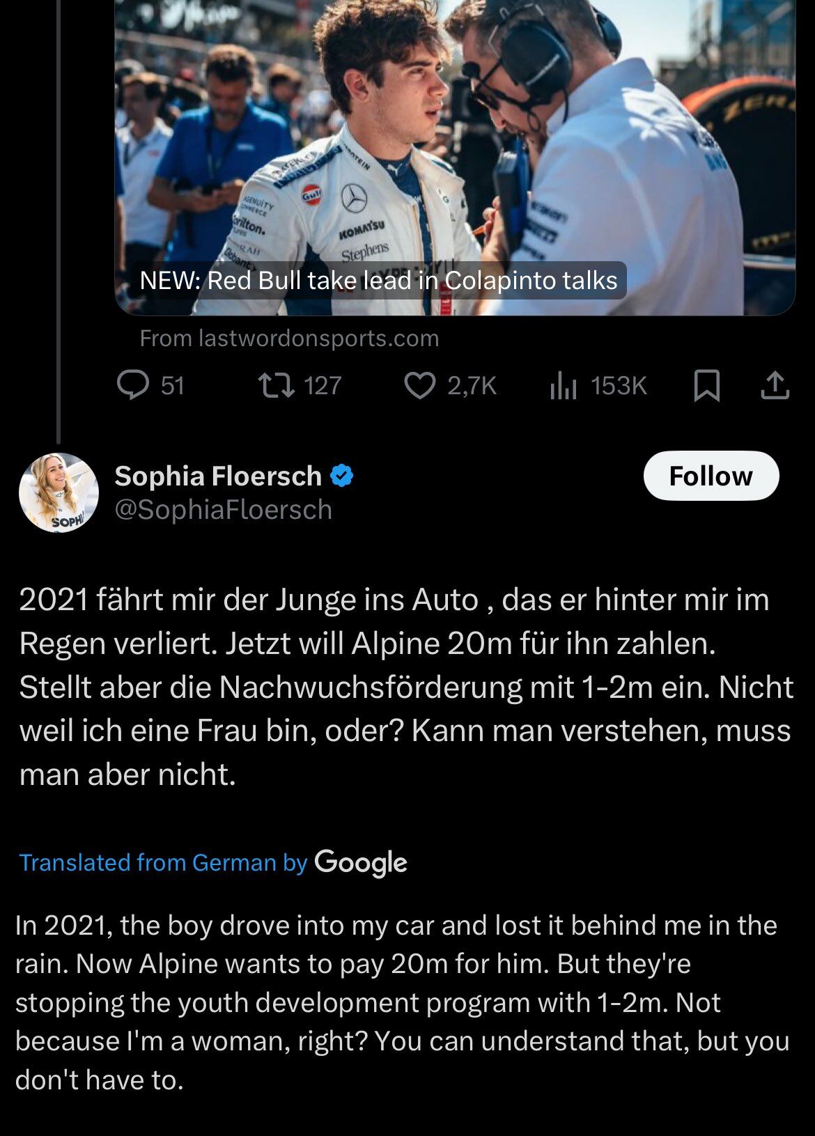Visit the lastwordonsports.com source link
Screen dimensions: 815x1136
tap(289, 339)
